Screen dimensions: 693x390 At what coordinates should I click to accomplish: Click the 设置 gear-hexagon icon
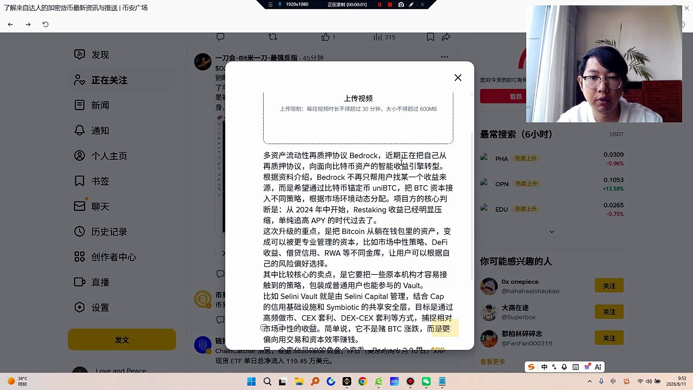point(80,307)
